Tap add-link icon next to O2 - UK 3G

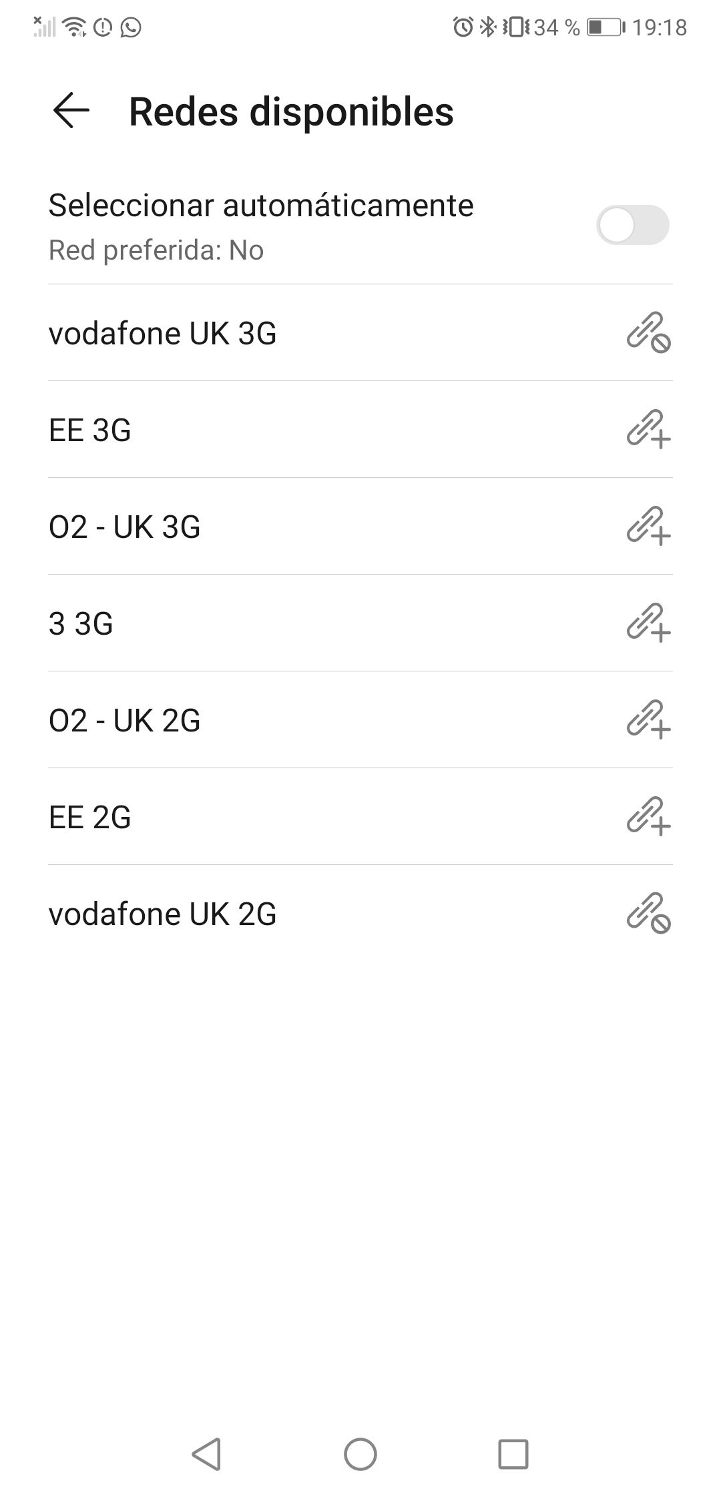(x=648, y=526)
